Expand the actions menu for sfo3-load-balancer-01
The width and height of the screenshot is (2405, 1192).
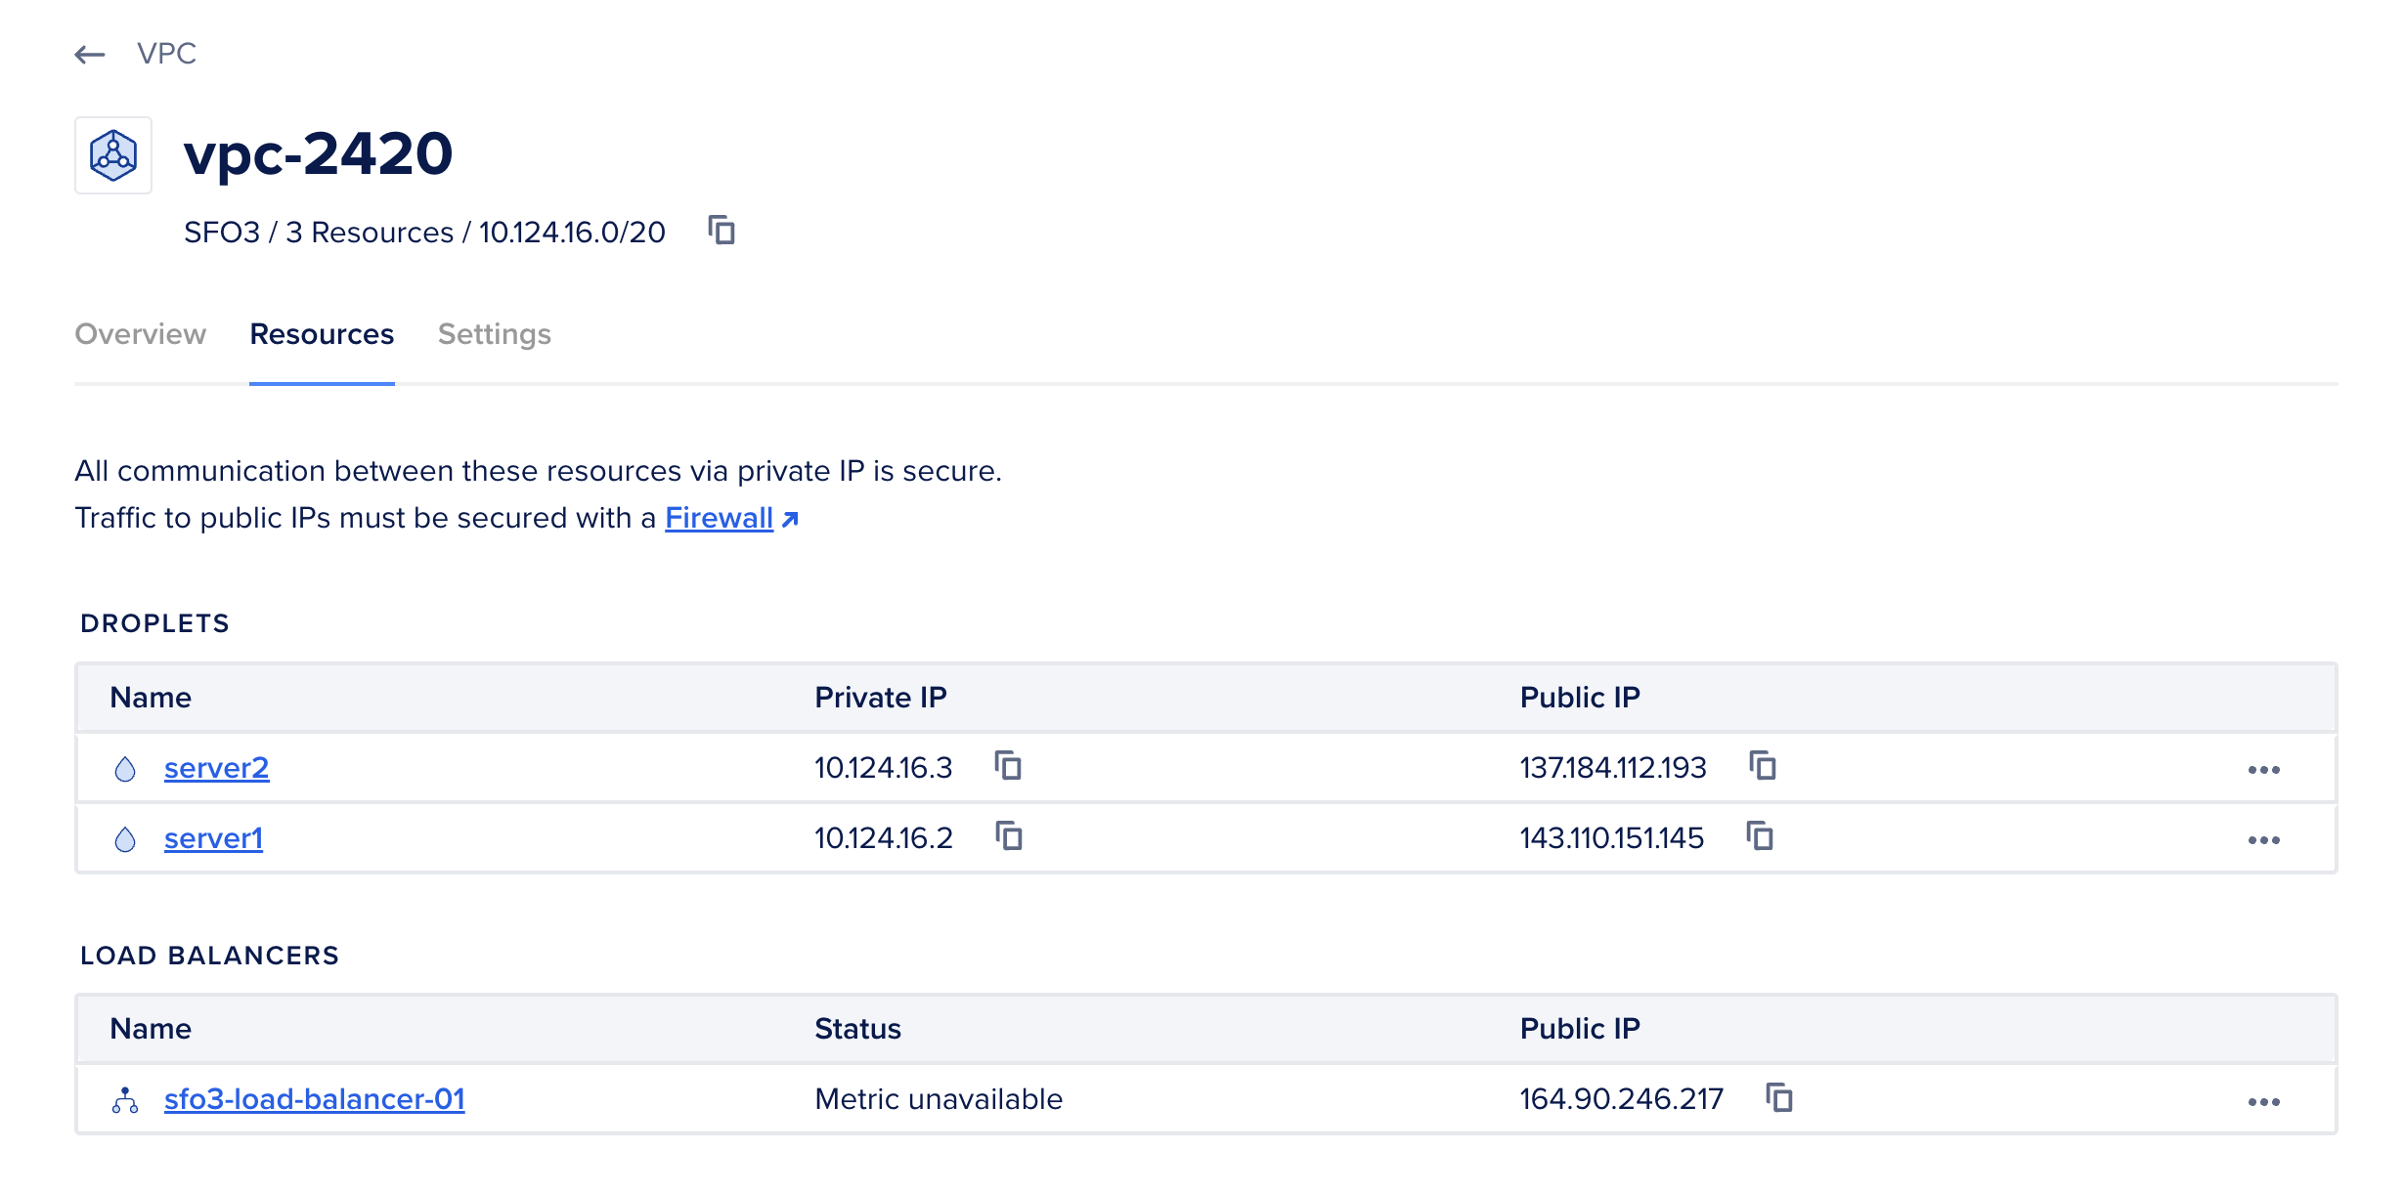click(2263, 1102)
